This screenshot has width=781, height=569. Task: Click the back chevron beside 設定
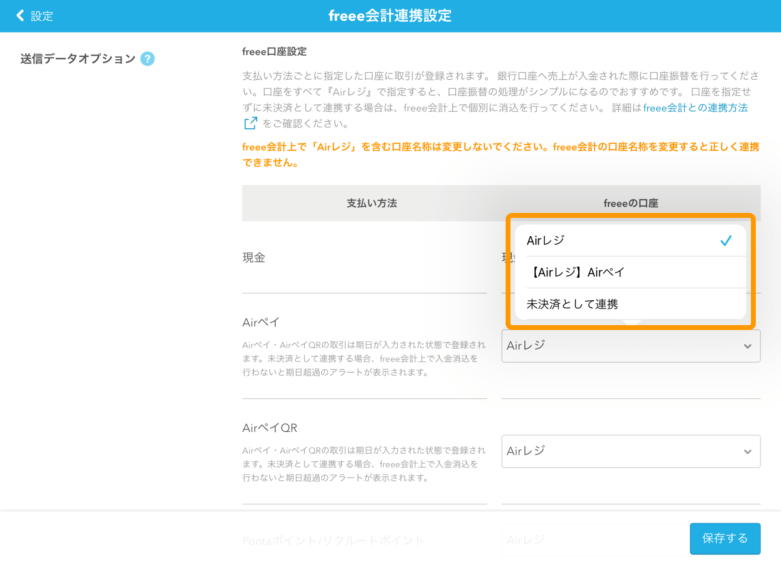[20, 15]
